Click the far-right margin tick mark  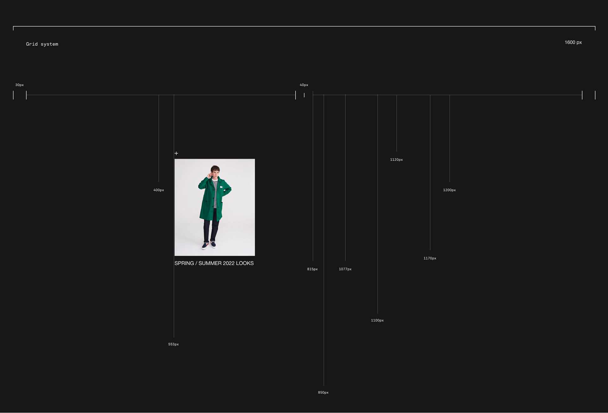coord(595,95)
